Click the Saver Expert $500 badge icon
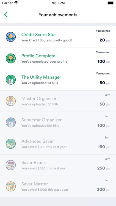The width and height of the screenshot is (116, 206). pyautogui.click(x=11, y=165)
